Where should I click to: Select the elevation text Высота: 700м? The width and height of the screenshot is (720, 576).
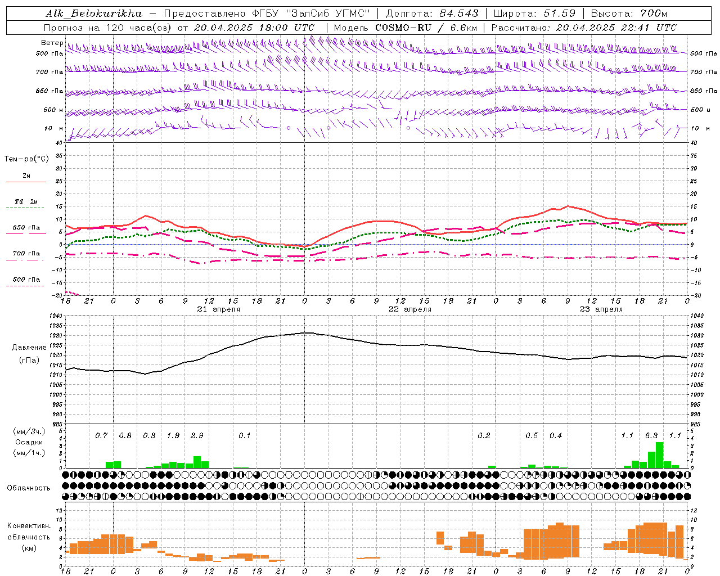click(629, 13)
